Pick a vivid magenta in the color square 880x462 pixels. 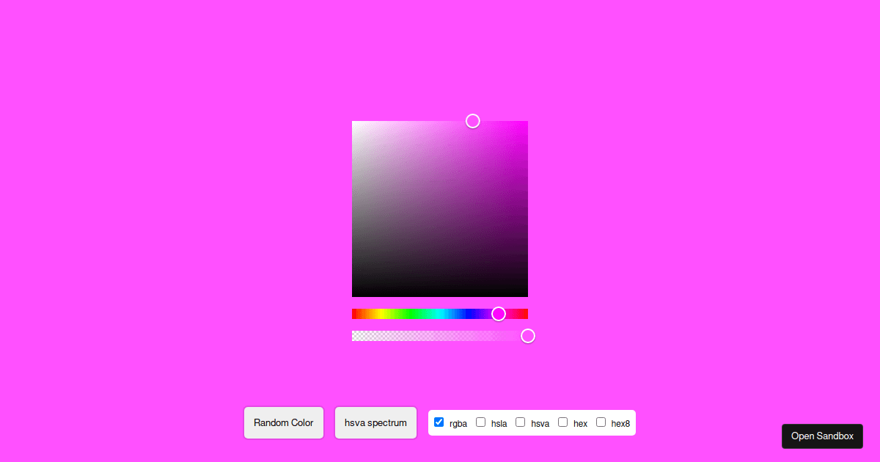[524, 125]
